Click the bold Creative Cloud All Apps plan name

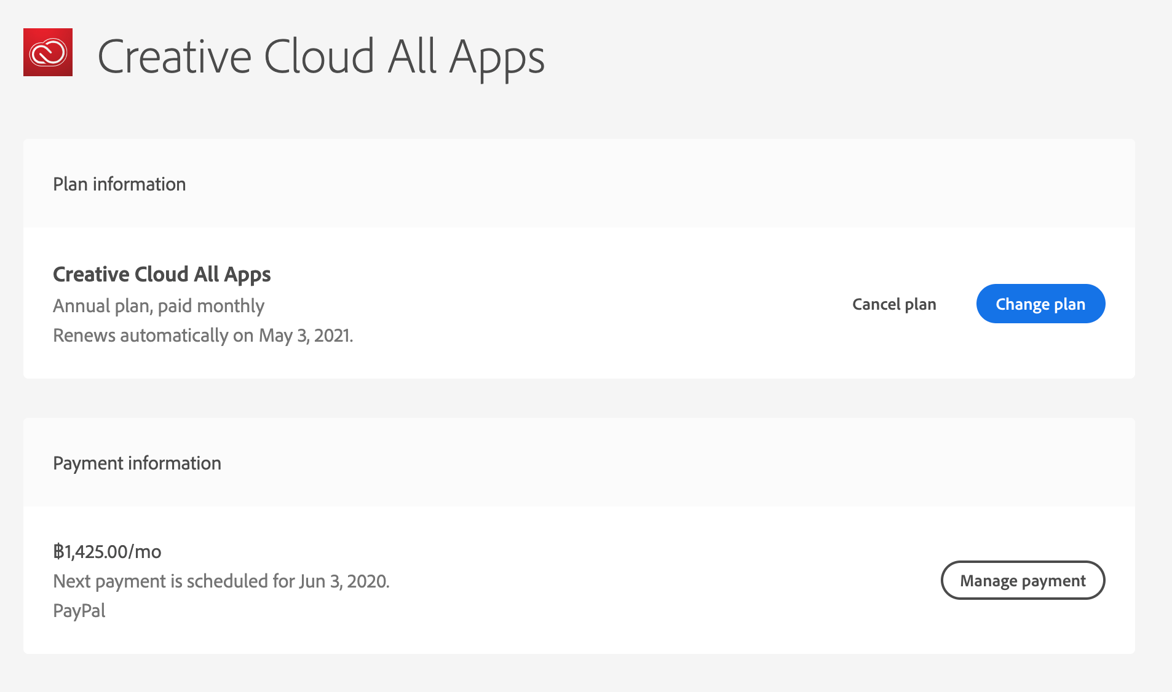click(x=162, y=274)
